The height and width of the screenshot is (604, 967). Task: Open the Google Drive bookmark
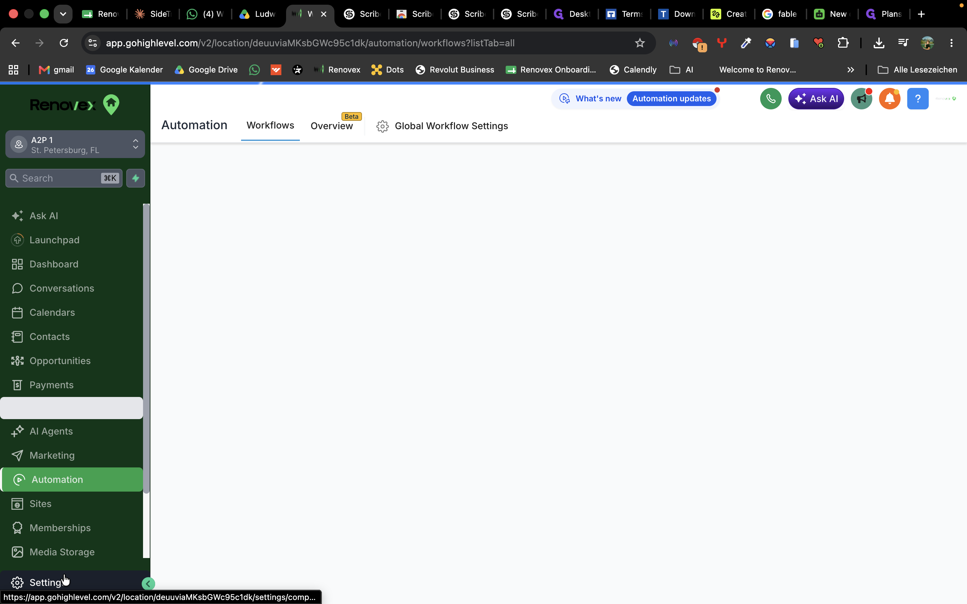point(206,69)
